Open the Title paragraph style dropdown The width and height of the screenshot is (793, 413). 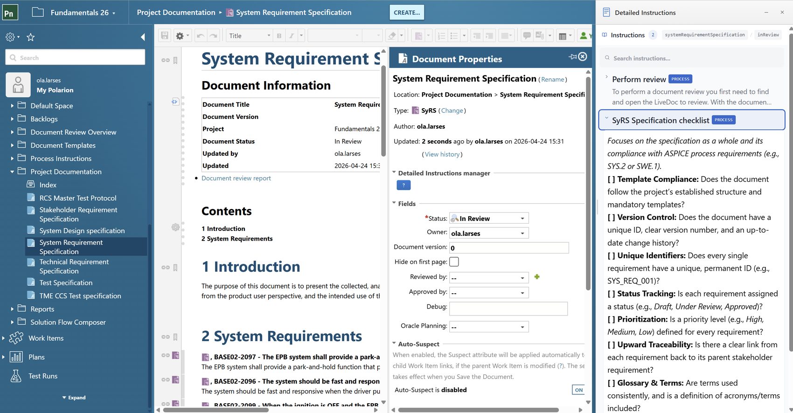click(250, 36)
